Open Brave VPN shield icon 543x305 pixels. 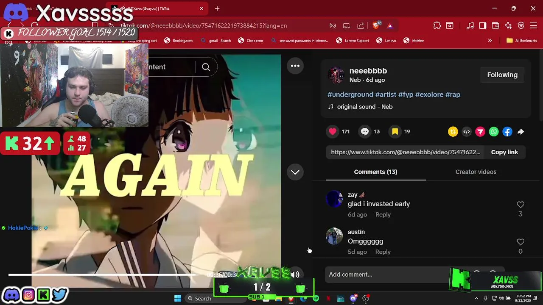521,25
